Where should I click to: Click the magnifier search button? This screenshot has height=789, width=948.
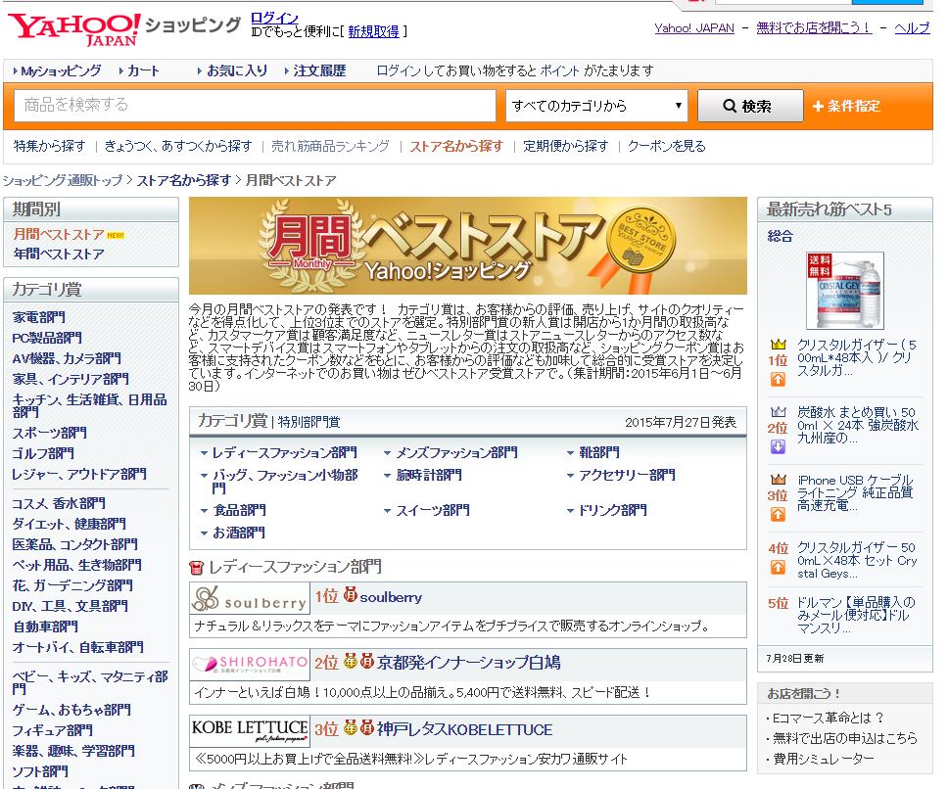[x=750, y=106]
